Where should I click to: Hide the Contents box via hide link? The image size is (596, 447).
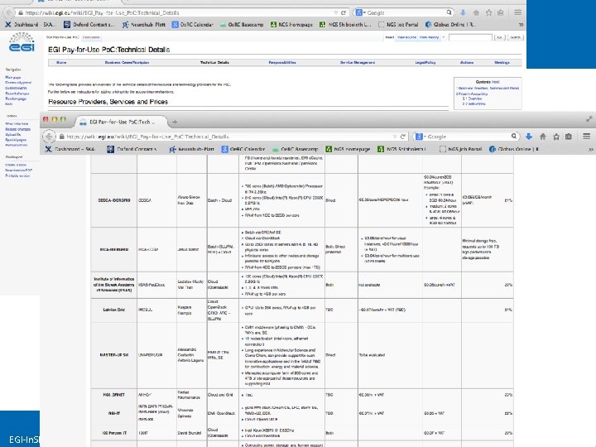496,82
